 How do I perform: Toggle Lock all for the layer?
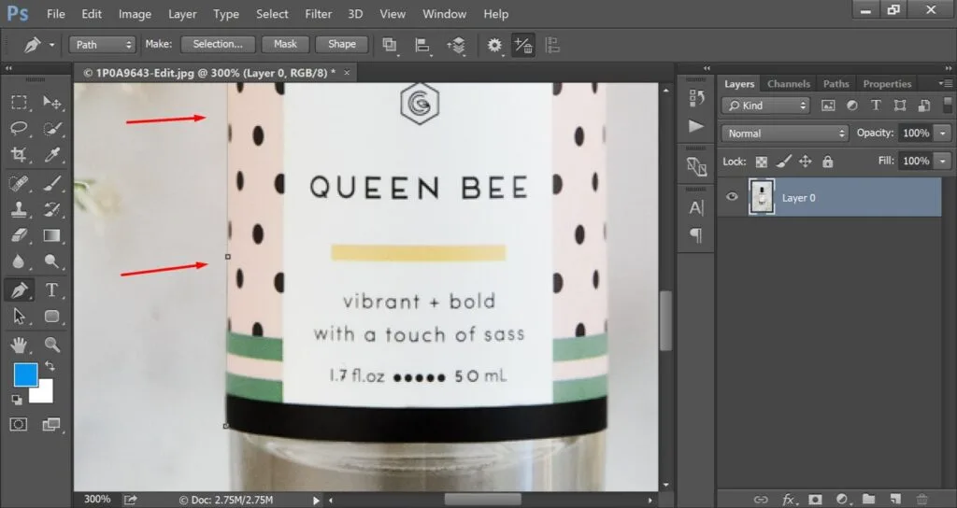pos(827,162)
